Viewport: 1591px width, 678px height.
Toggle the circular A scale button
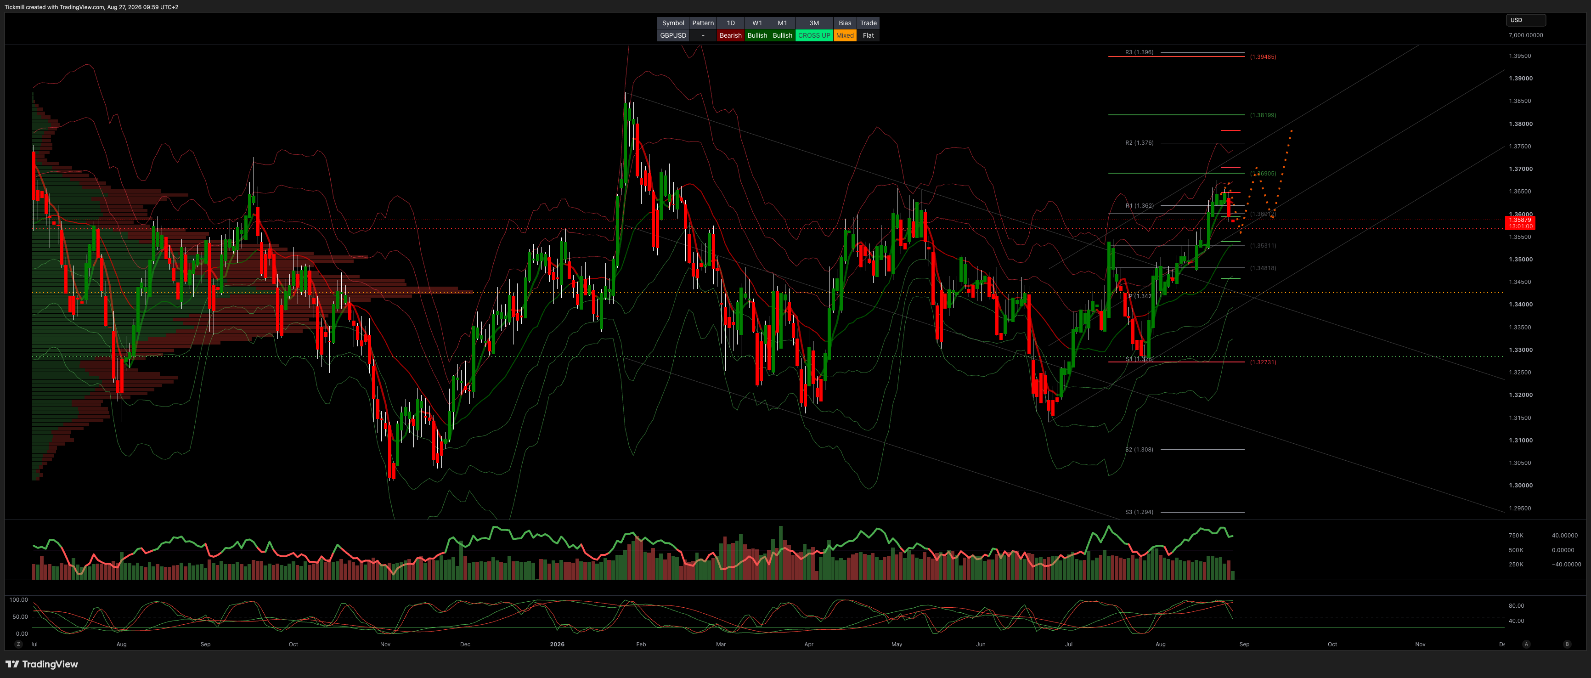click(1526, 644)
